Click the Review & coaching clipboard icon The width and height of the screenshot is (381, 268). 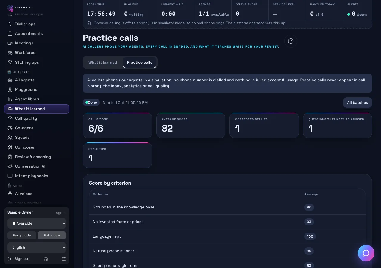coord(10,157)
